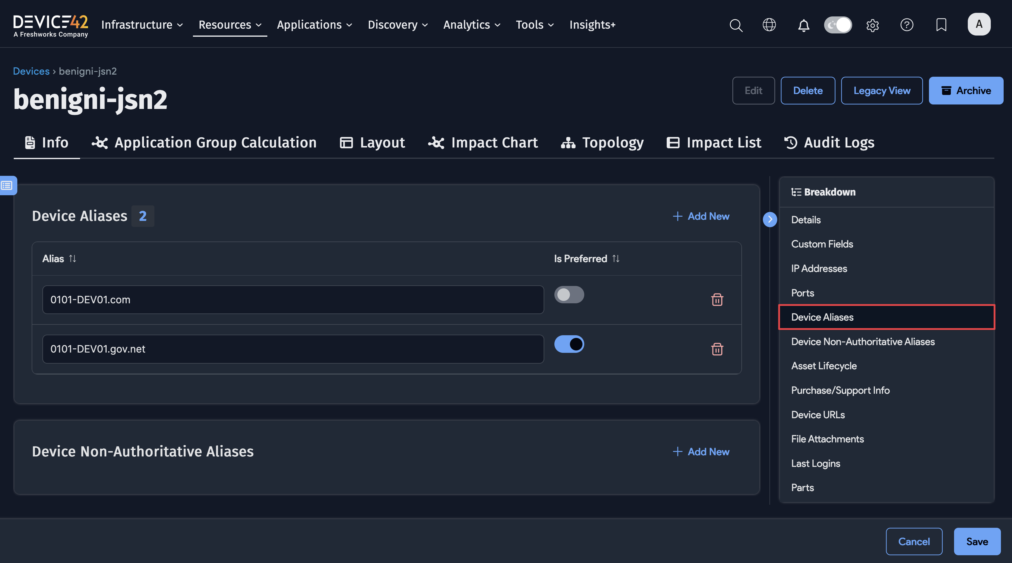Expand the Infrastructure menu dropdown
Image resolution: width=1012 pixels, height=563 pixels.
point(142,25)
